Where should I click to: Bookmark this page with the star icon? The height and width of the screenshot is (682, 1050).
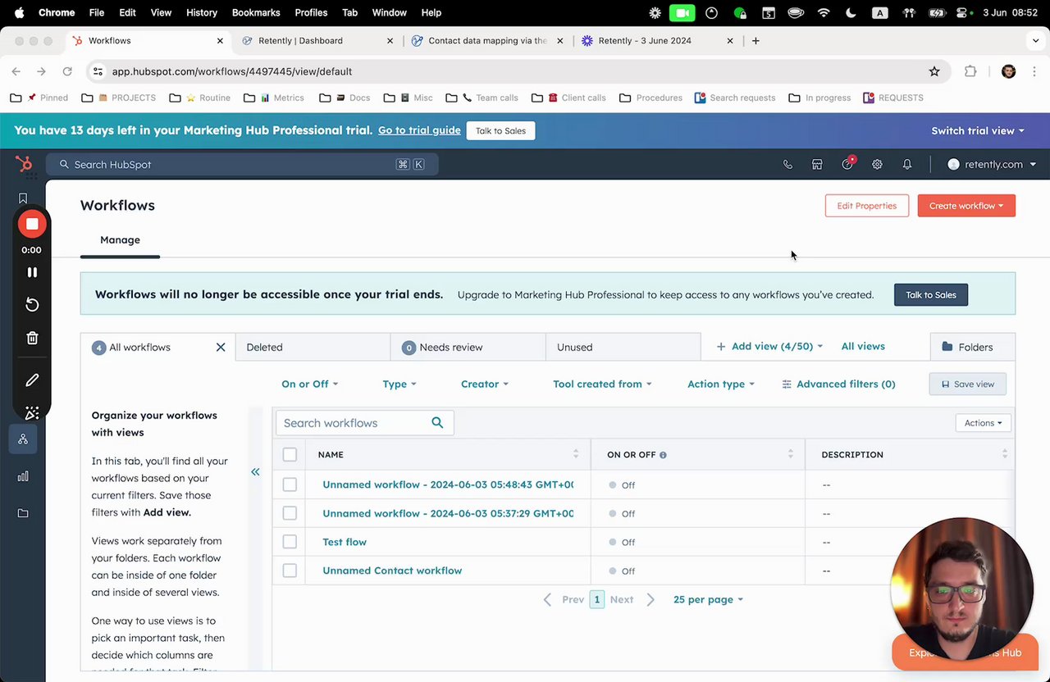[x=934, y=71]
